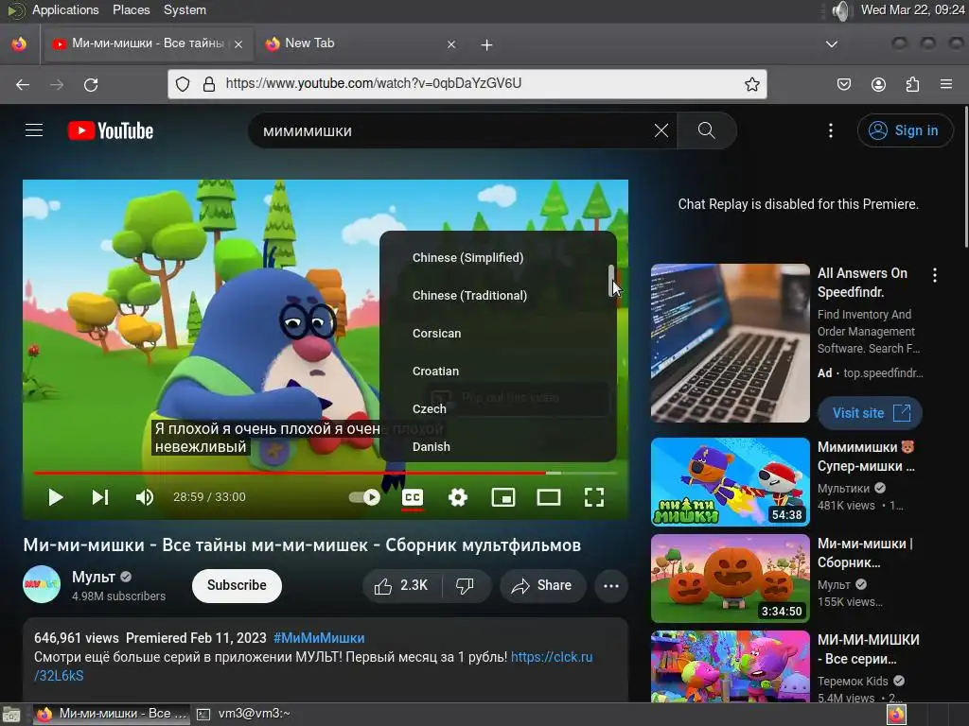Open the clck.ru link in description
Viewport: 969px width, 726px height.
[x=552, y=657]
